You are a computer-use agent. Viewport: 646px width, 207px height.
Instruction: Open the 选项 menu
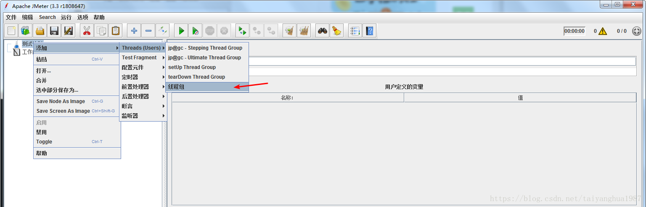[83, 17]
